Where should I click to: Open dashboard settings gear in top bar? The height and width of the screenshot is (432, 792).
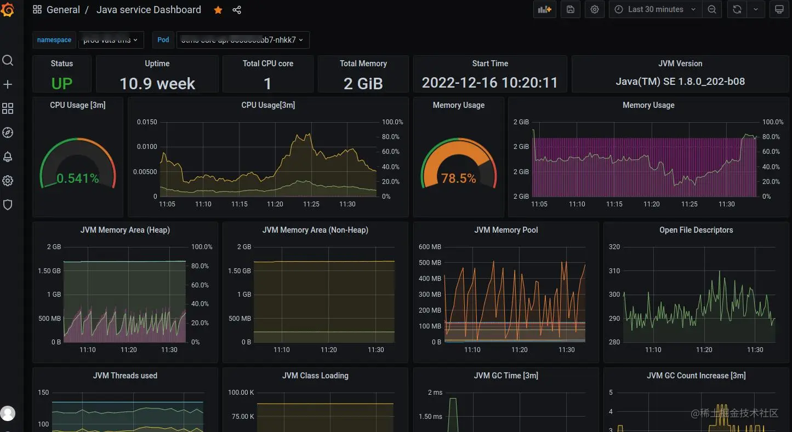point(595,9)
